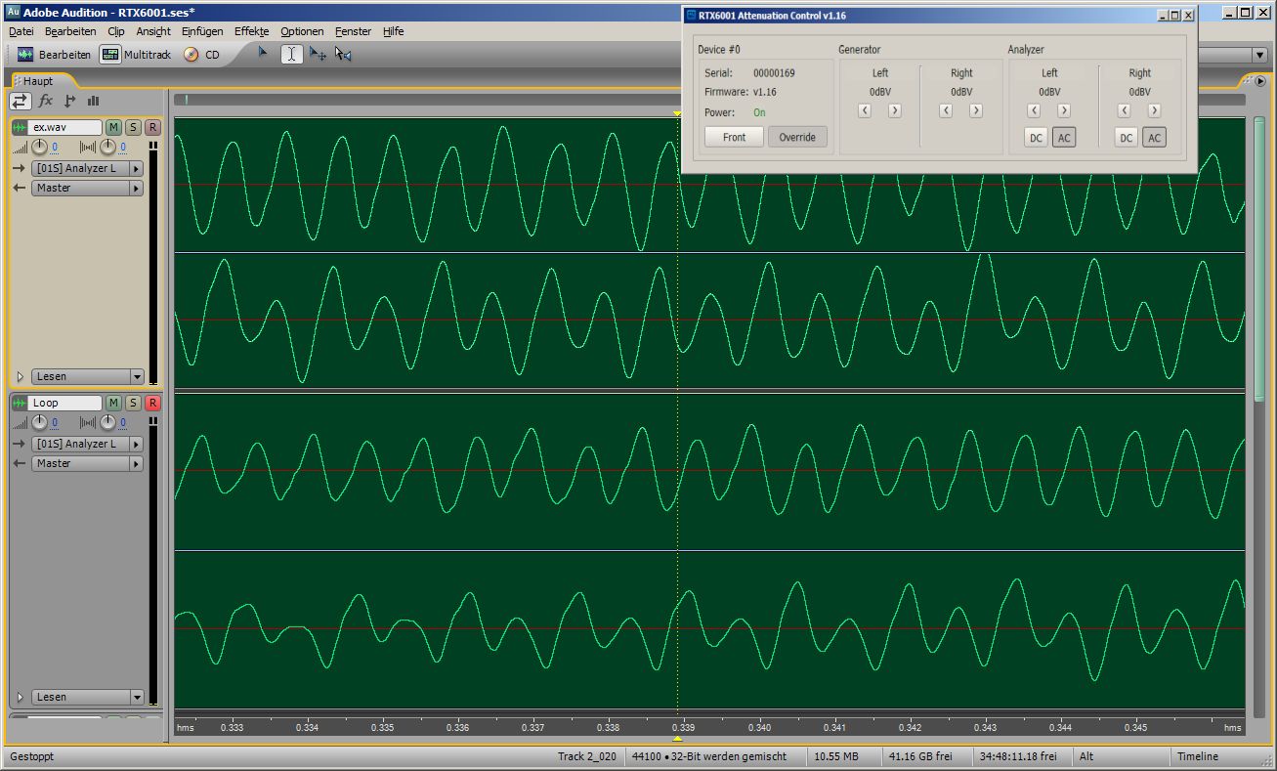Disarm record on Loop track
Screen dimensions: 1277x771
coord(152,403)
